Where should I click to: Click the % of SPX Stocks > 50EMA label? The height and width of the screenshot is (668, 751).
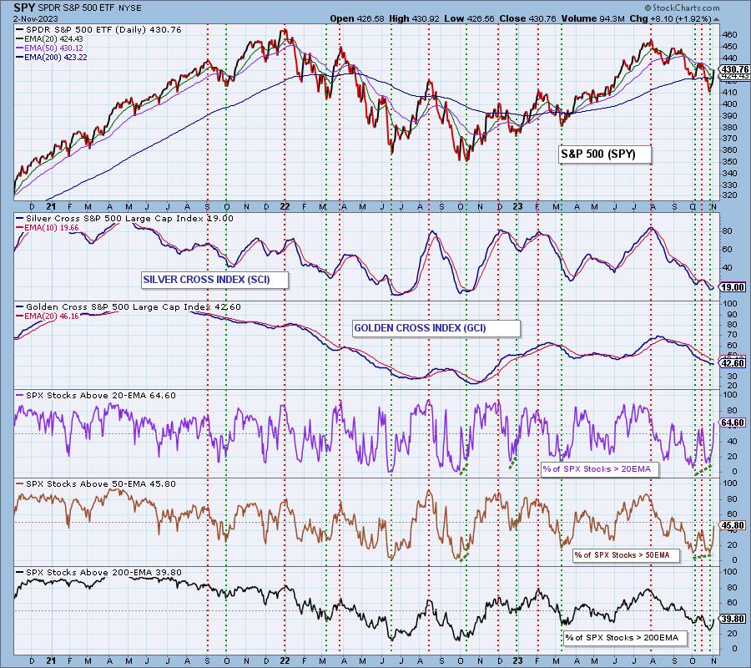click(628, 555)
